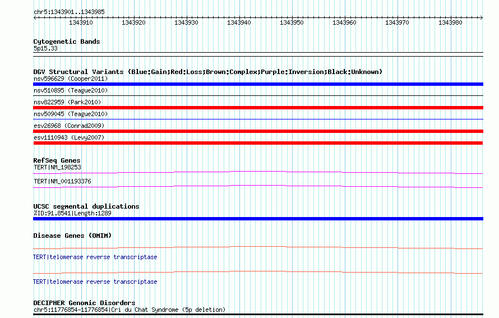The width and height of the screenshot is (499, 318).
Task: Select the TERT|NM_198253 transcript label
Action: 57,168
